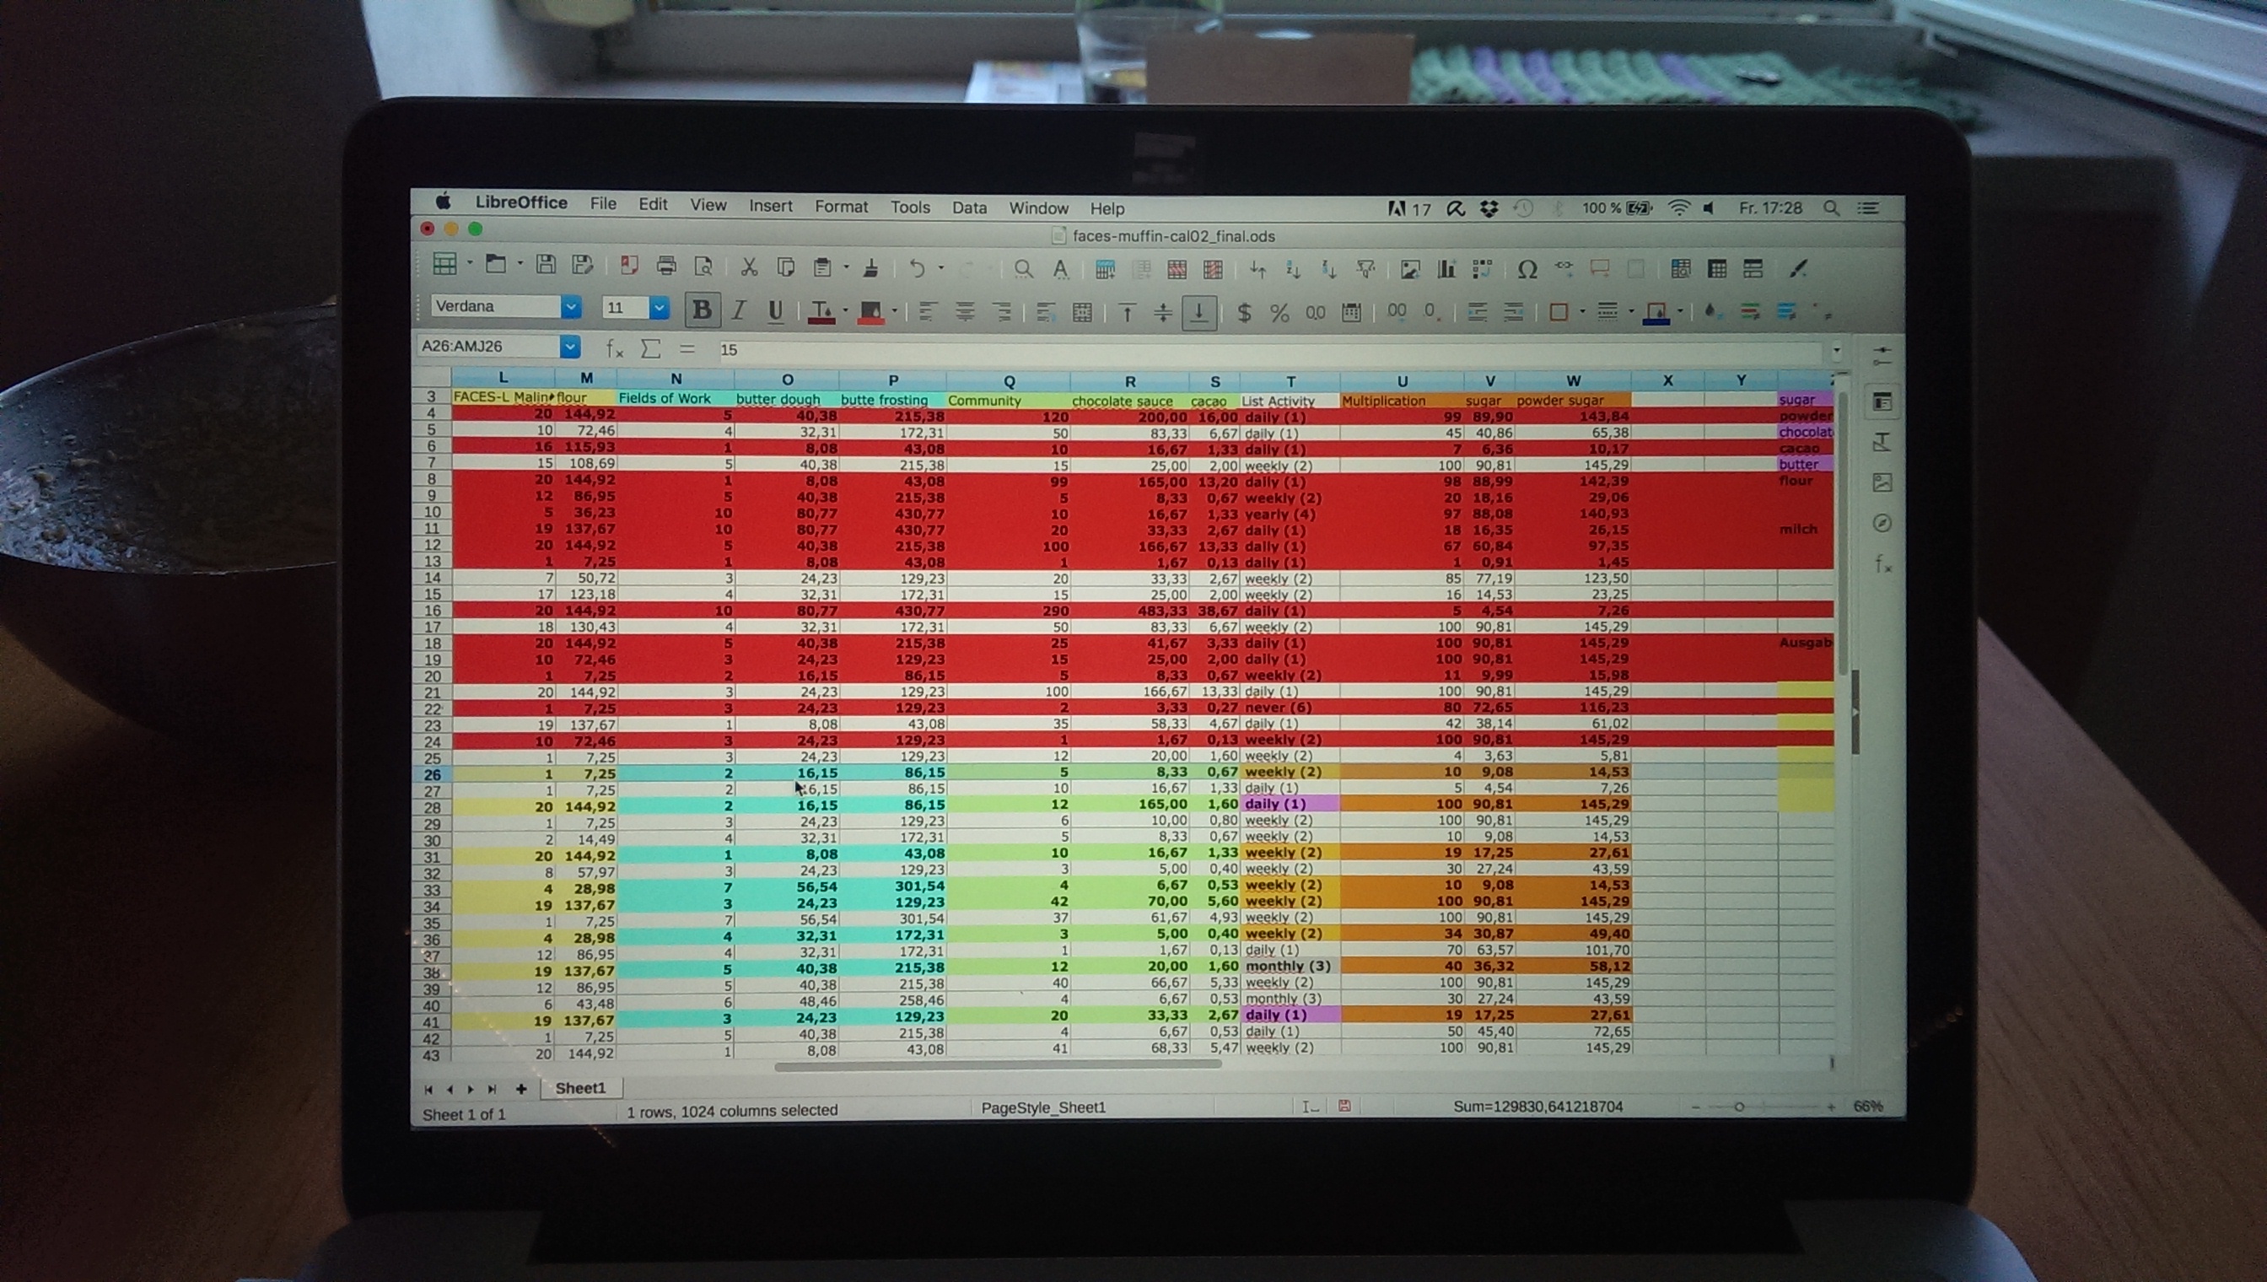Toggle Bold formatting
This screenshot has width=2267, height=1282.
point(702,309)
